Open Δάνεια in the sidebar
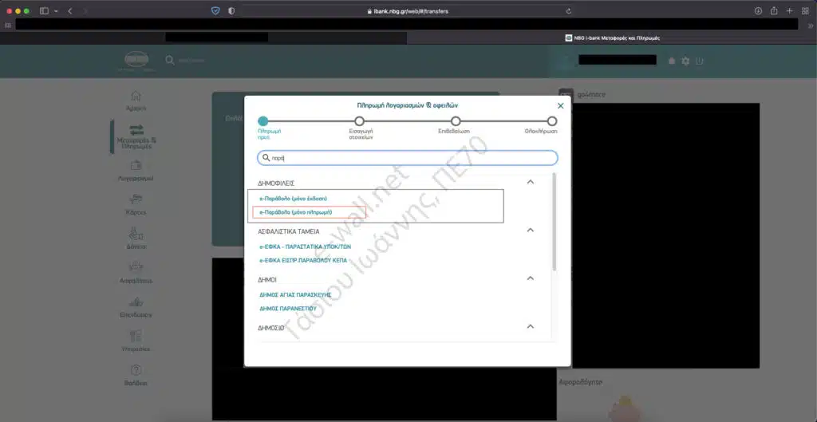 pos(136,239)
